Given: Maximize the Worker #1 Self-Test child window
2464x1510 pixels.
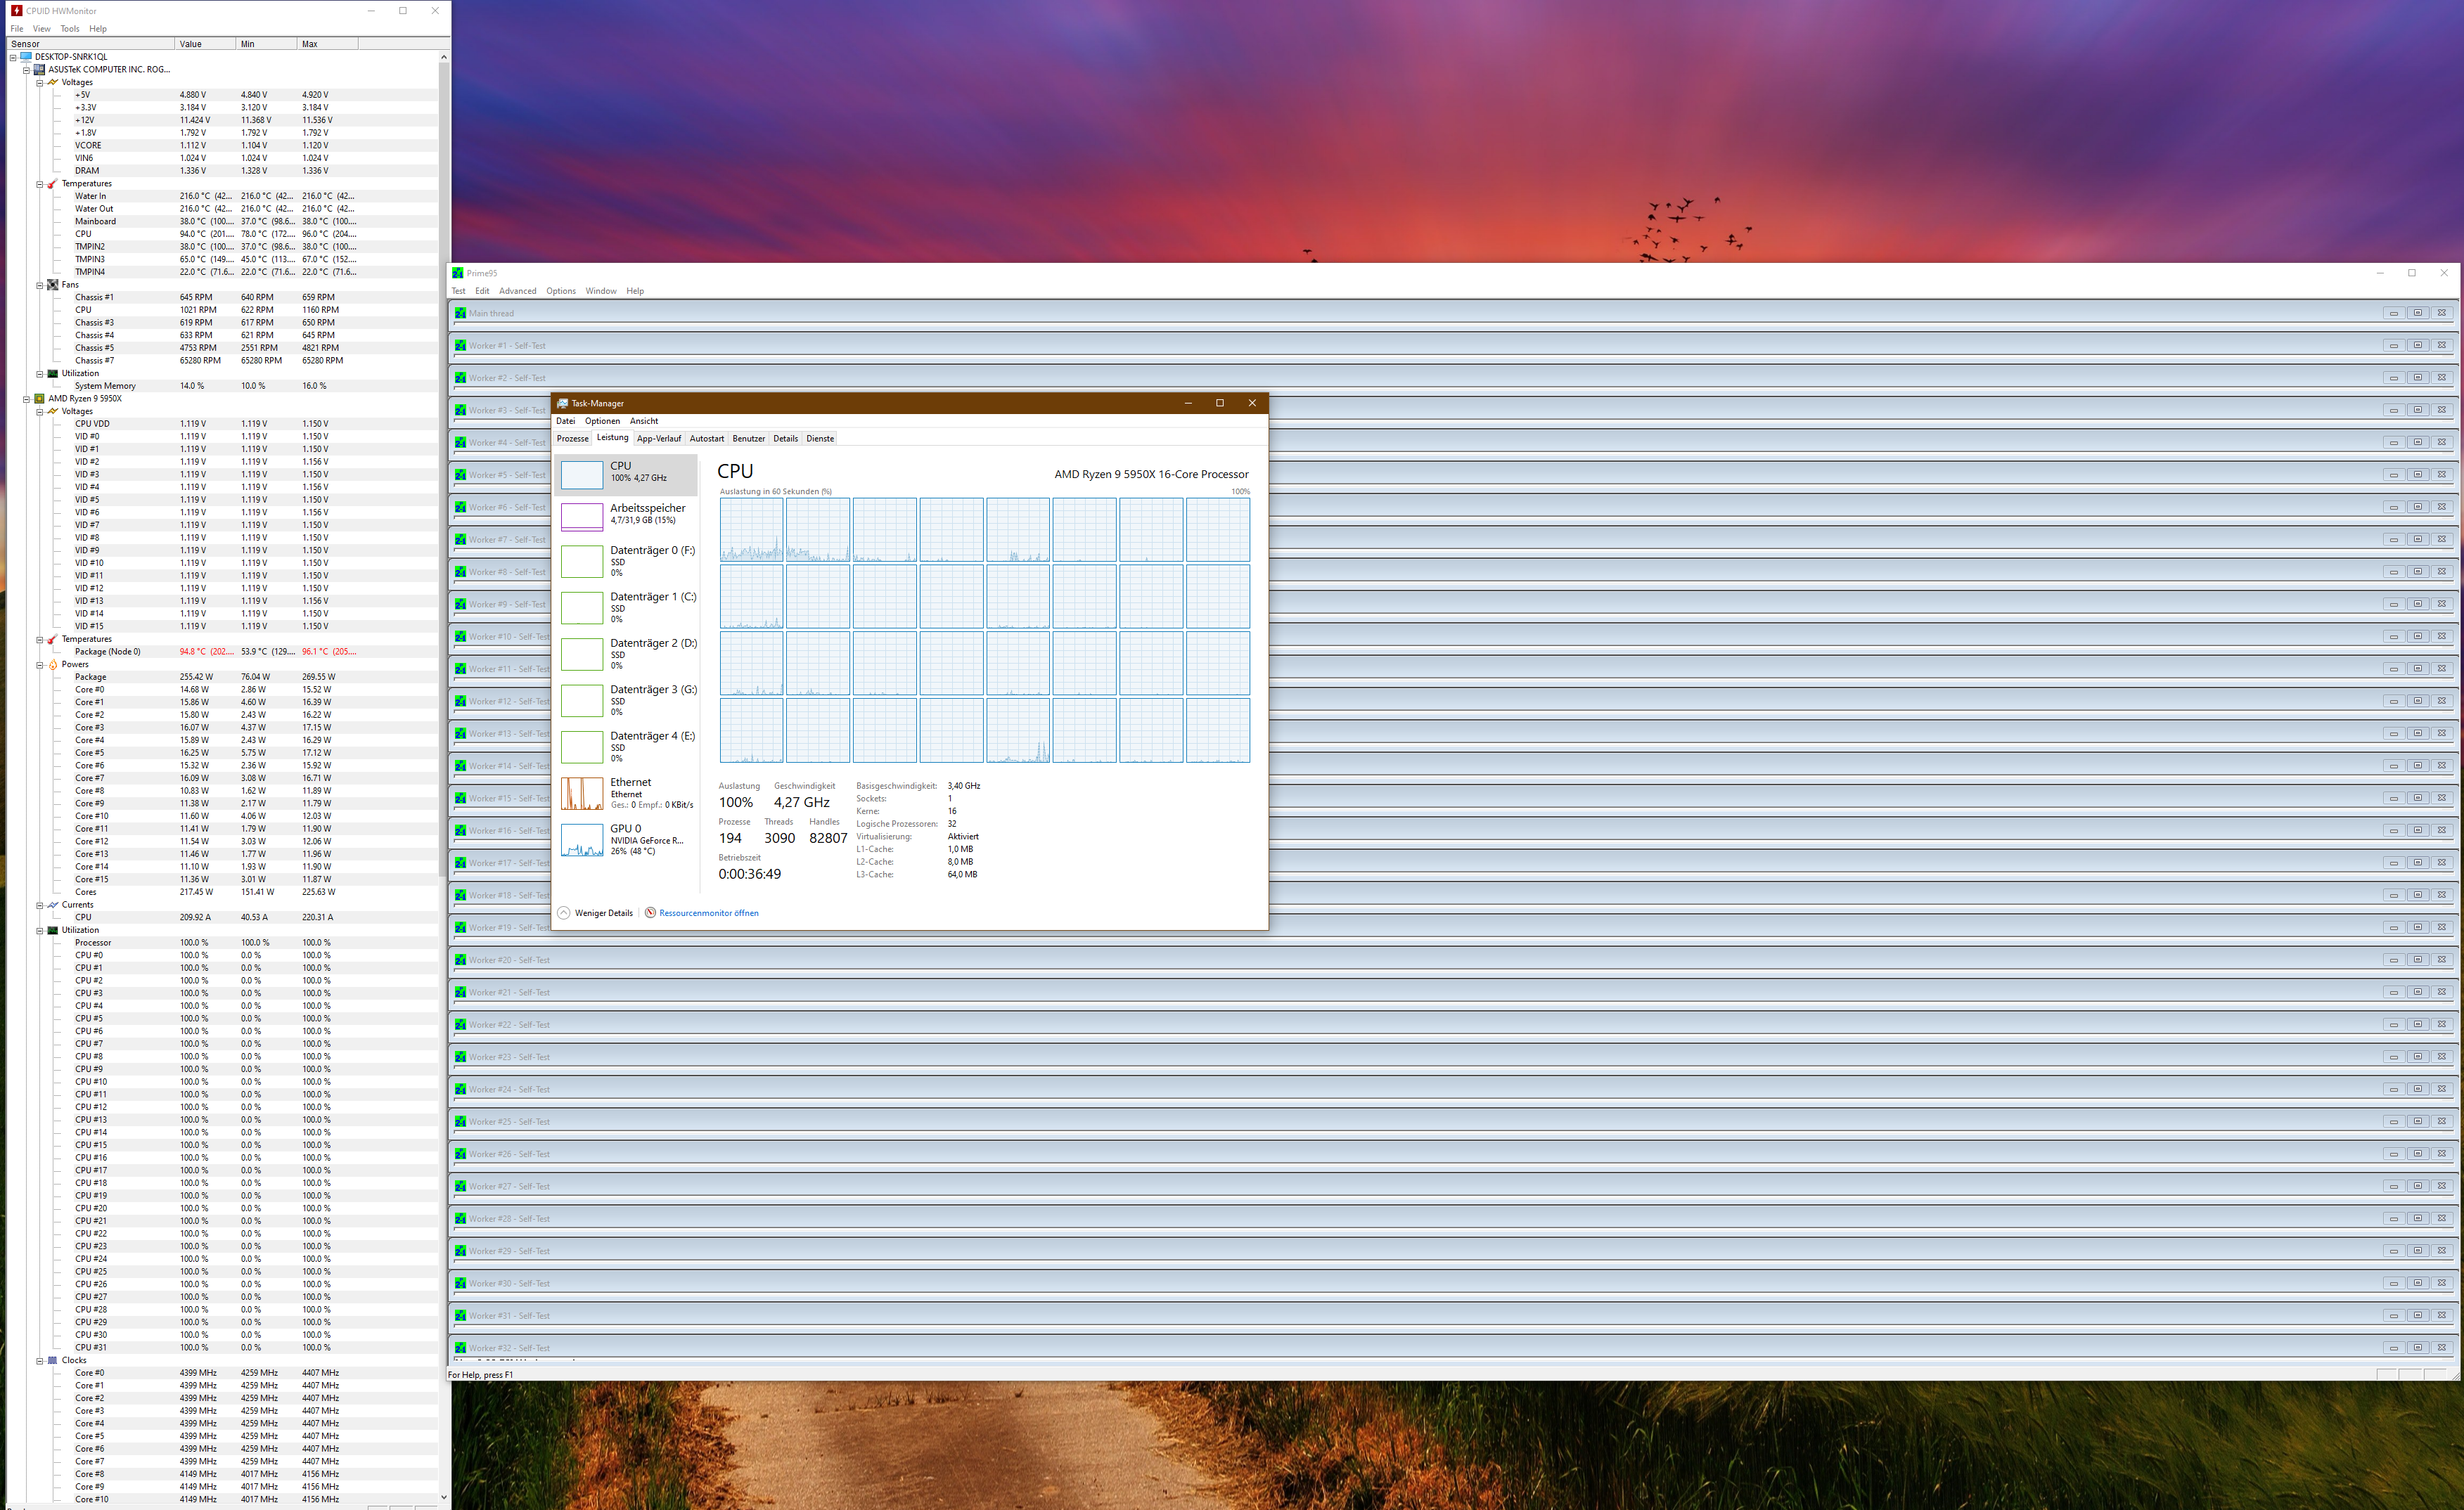Looking at the screenshot, I should pyautogui.click(x=2417, y=346).
